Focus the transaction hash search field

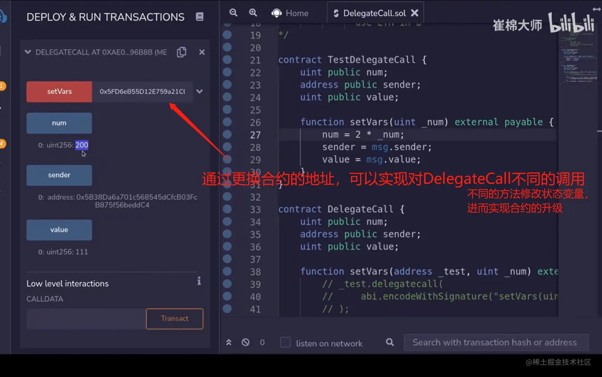[x=496, y=342]
